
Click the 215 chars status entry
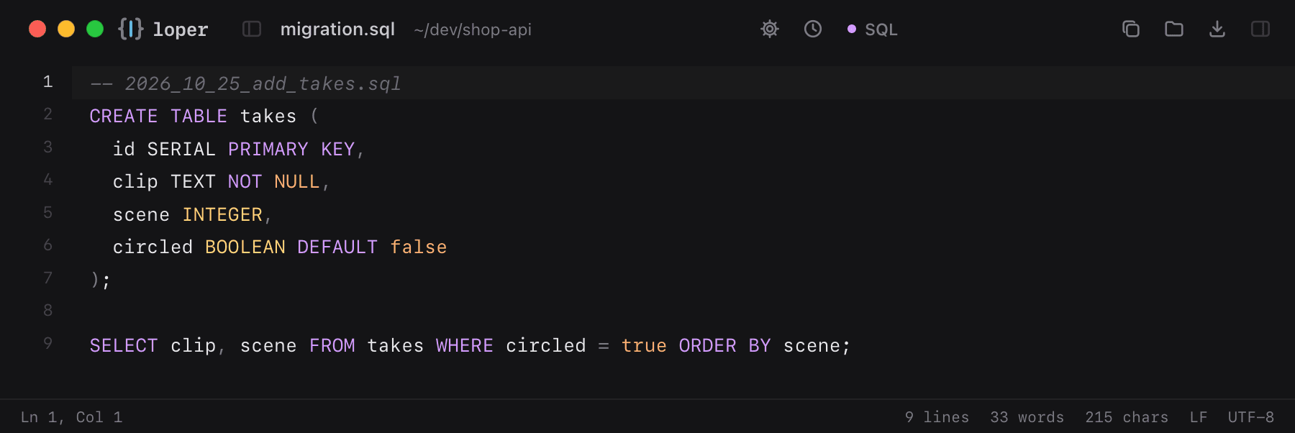1127,417
